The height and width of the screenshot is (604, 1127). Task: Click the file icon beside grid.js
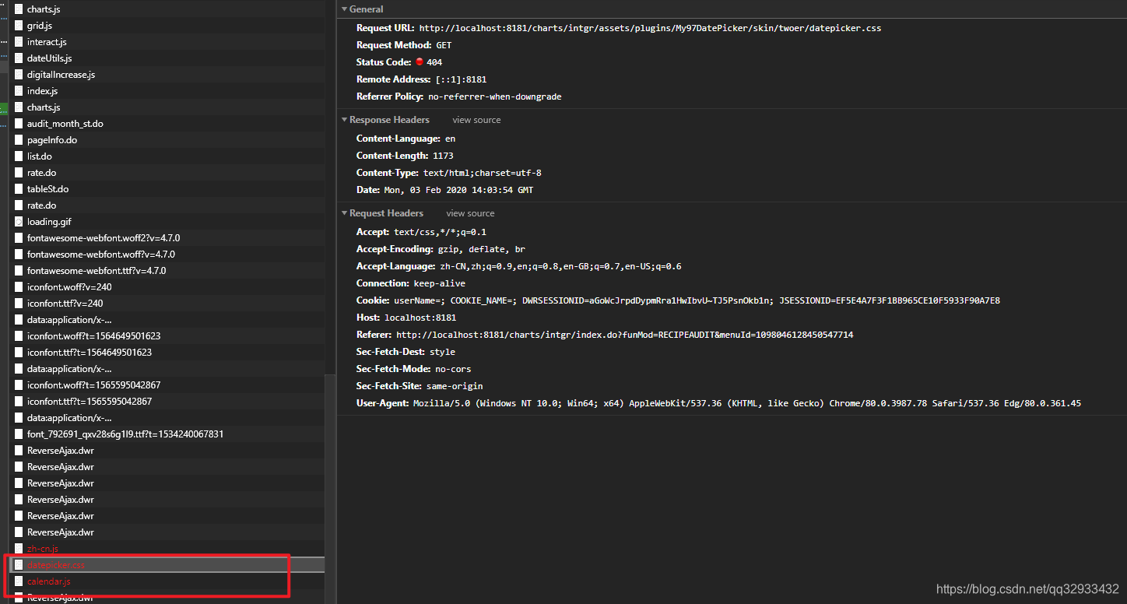(x=19, y=26)
